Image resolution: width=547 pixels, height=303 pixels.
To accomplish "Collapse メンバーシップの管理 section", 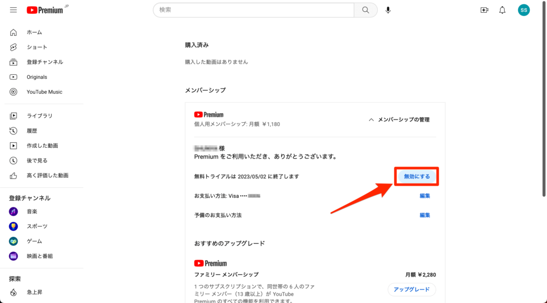I will (x=398, y=119).
